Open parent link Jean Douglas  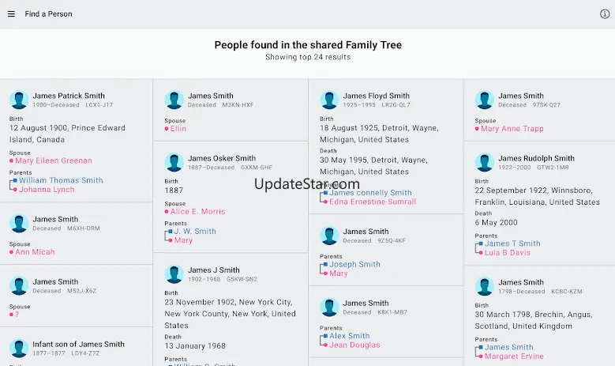coord(354,345)
